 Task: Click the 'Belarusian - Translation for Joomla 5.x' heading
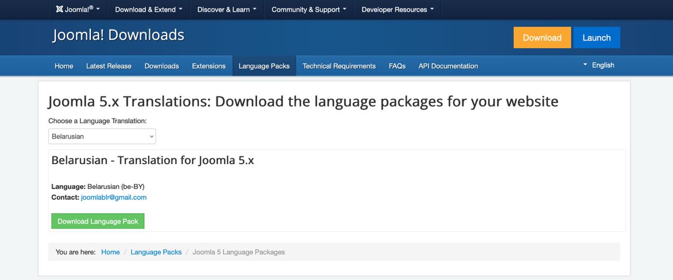tap(152, 160)
